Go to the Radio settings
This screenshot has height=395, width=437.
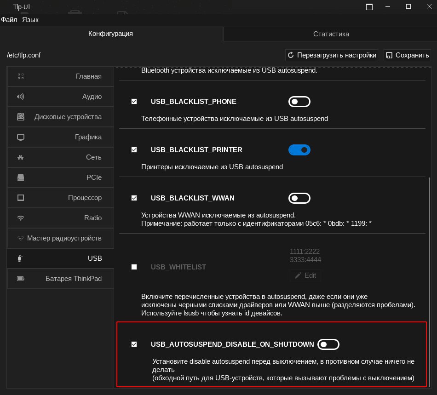tap(60, 218)
